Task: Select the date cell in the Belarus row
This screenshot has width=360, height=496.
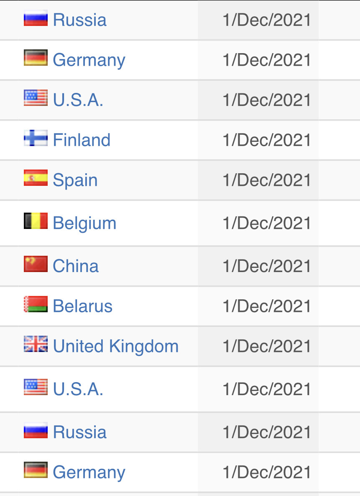Action: [258, 306]
